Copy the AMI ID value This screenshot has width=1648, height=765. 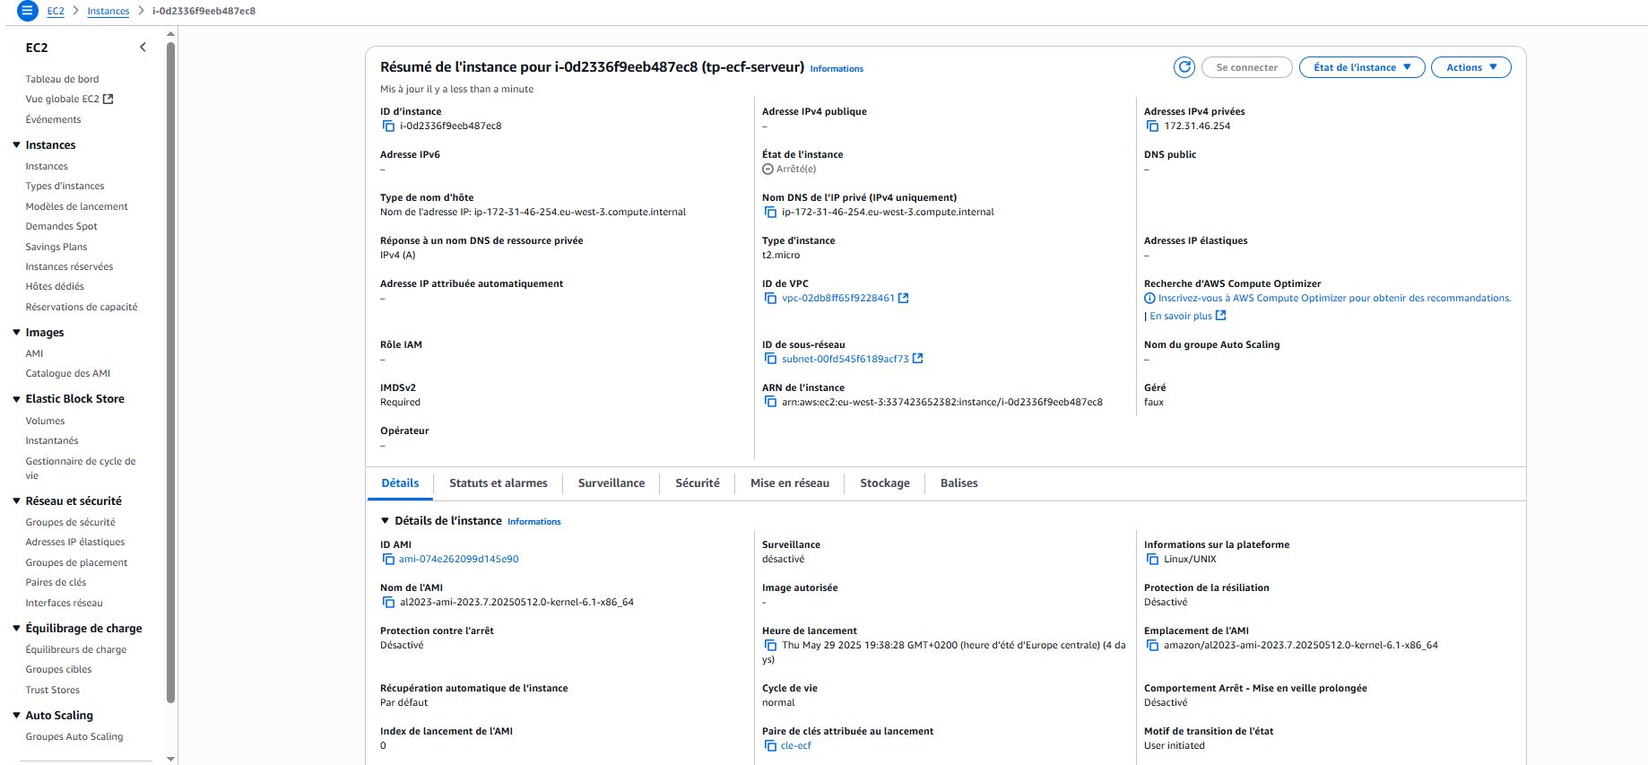(388, 560)
